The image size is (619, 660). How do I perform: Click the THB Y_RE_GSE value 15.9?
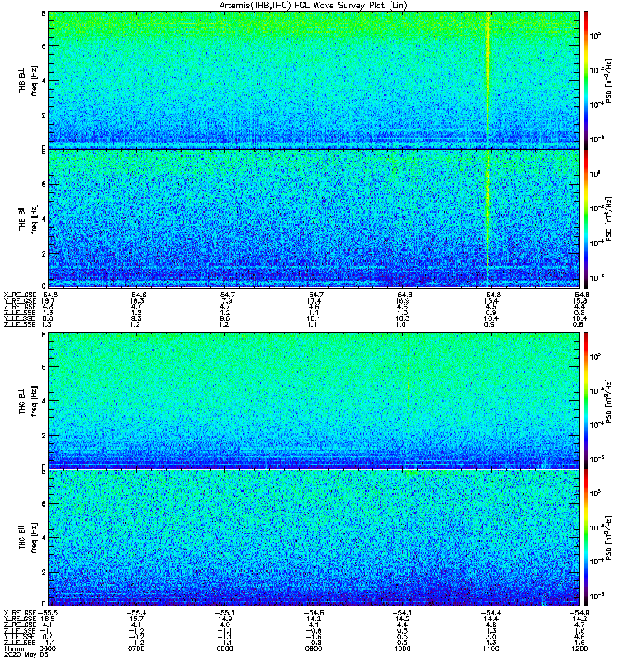click(x=579, y=300)
